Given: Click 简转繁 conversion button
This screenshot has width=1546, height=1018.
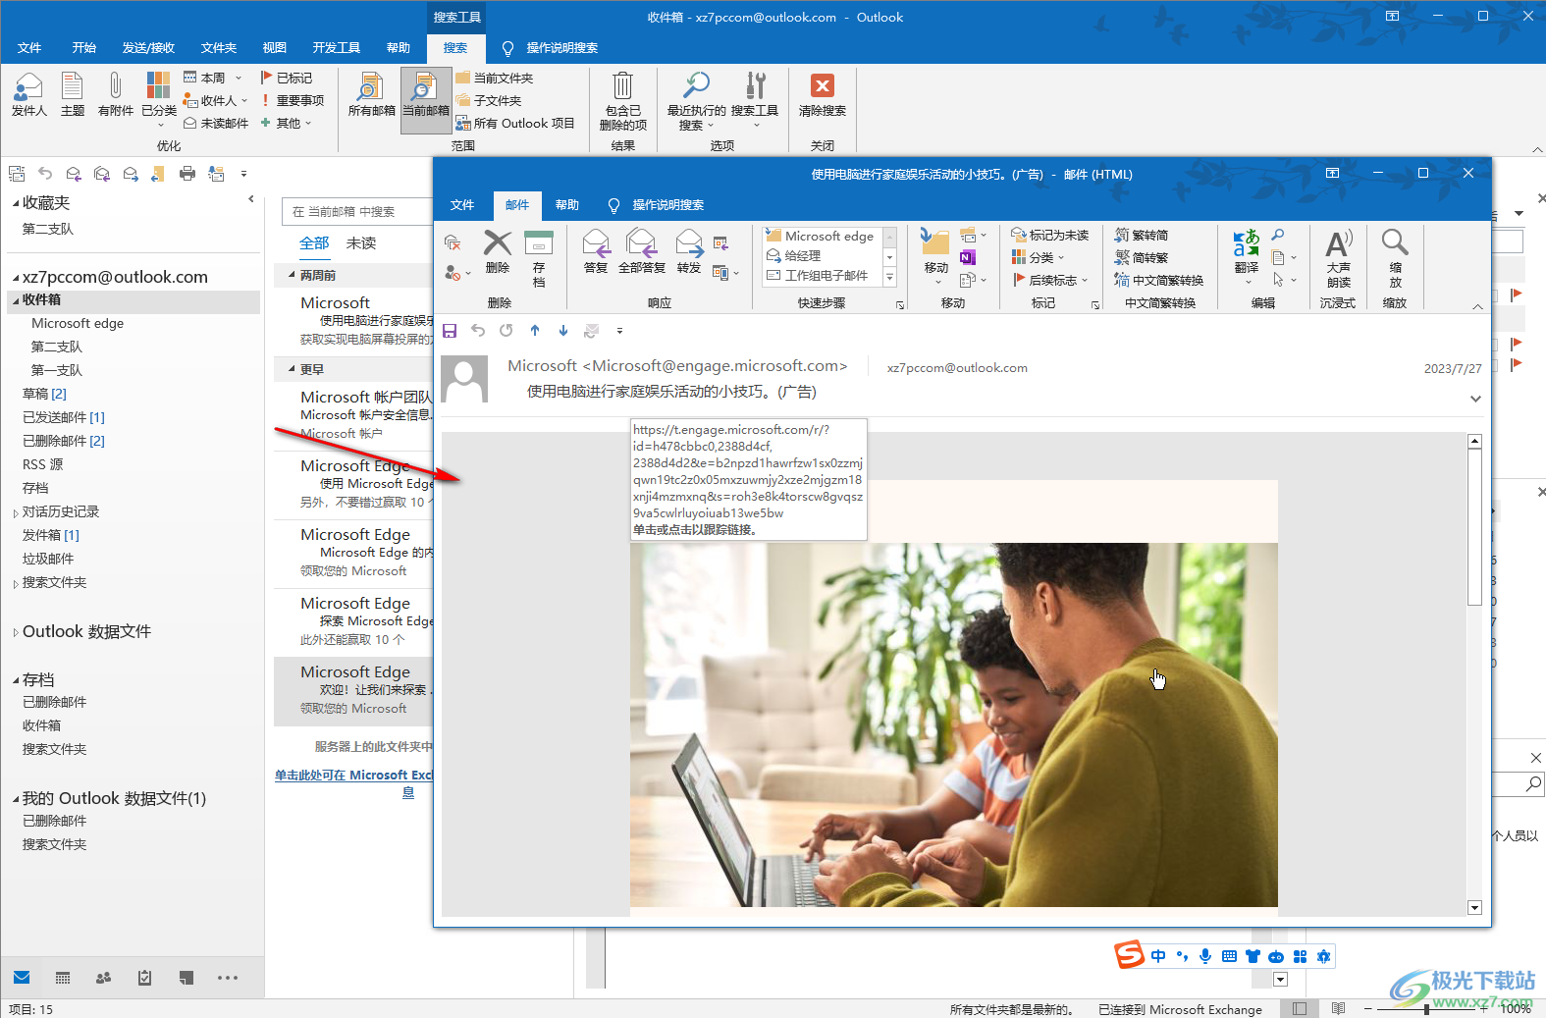Looking at the screenshot, I should (x=1142, y=258).
